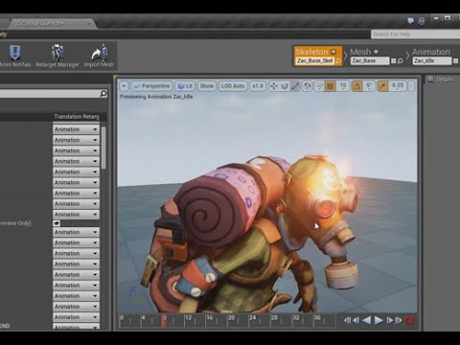This screenshot has height=345, width=460.
Task: Play the animation in reverse
Action: (x=367, y=320)
